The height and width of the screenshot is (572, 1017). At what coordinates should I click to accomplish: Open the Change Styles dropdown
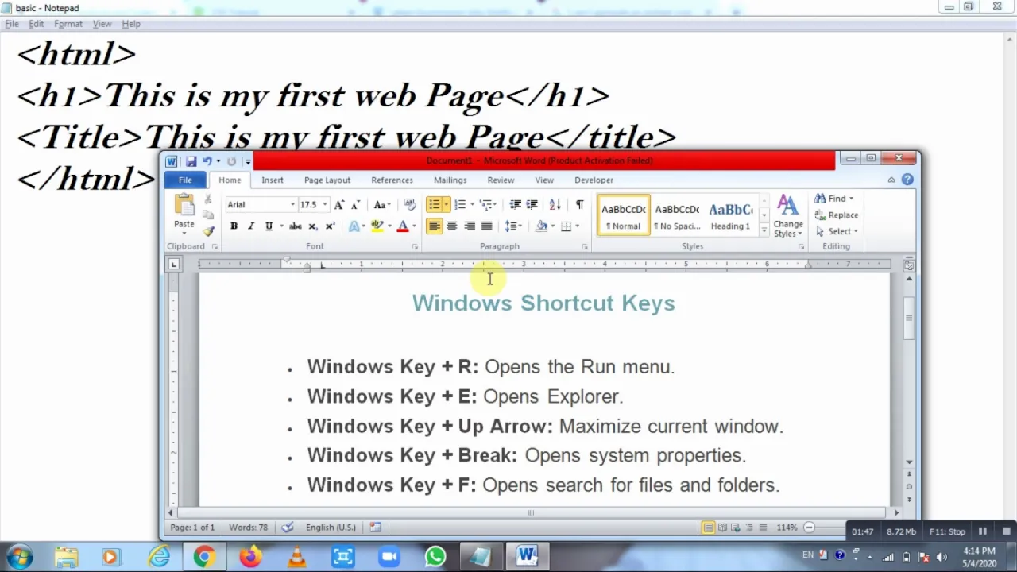coord(788,216)
